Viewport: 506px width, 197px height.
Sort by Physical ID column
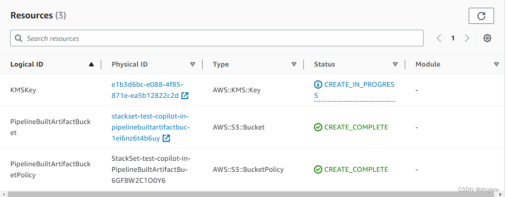[x=192, y=65]
